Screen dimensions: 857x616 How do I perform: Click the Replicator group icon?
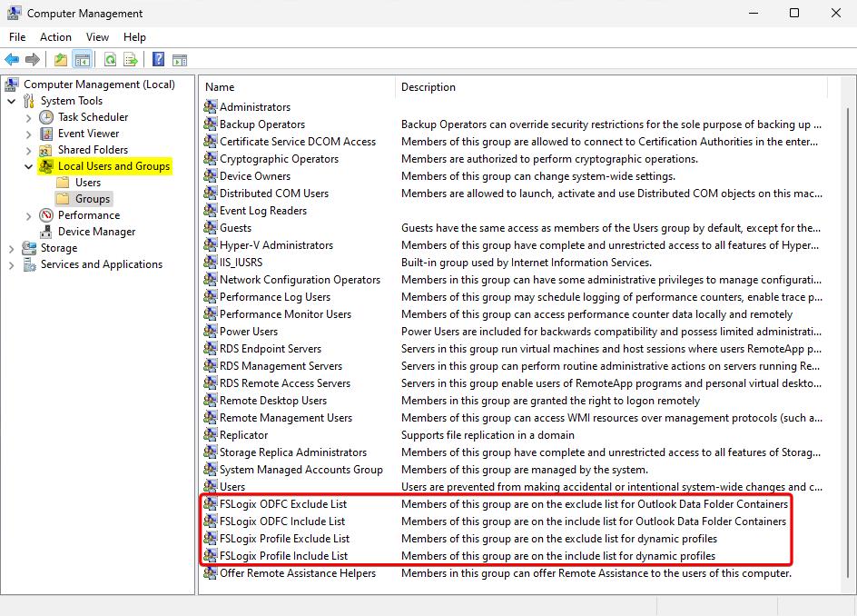tap(211, 435)
